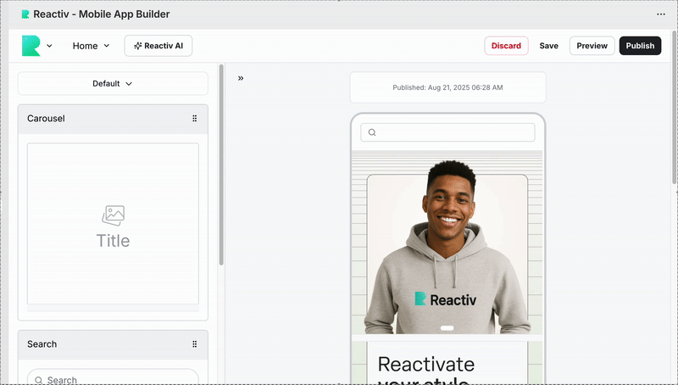The image size is (678, 385).
Task: Click the Preview button
Action: tap(592, 46)
